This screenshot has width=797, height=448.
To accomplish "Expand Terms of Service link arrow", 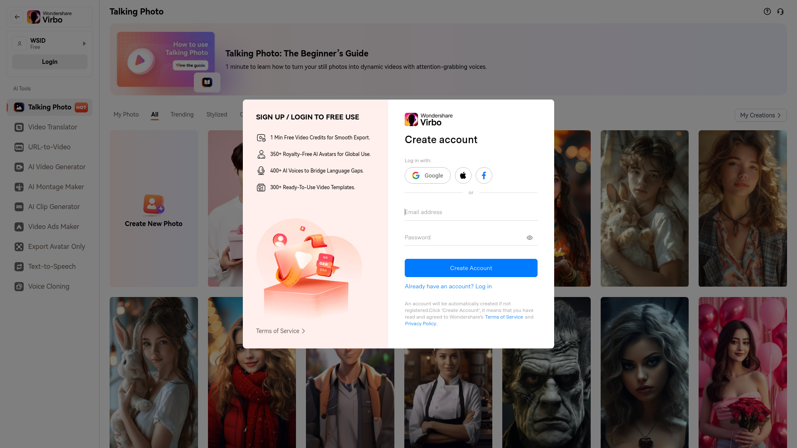I will point(303,331).
